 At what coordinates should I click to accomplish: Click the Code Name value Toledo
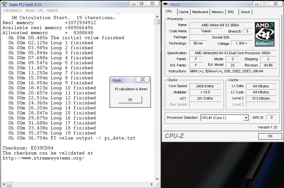(x=206, y=31)
